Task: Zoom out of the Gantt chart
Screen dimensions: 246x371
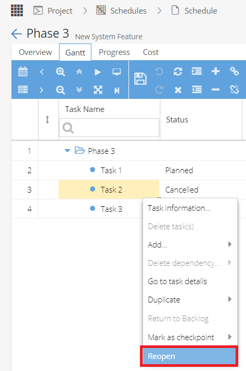Action: pos(61,90)
